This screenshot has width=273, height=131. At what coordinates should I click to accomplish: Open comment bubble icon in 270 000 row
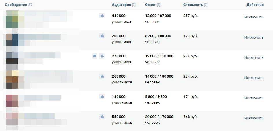94,56
